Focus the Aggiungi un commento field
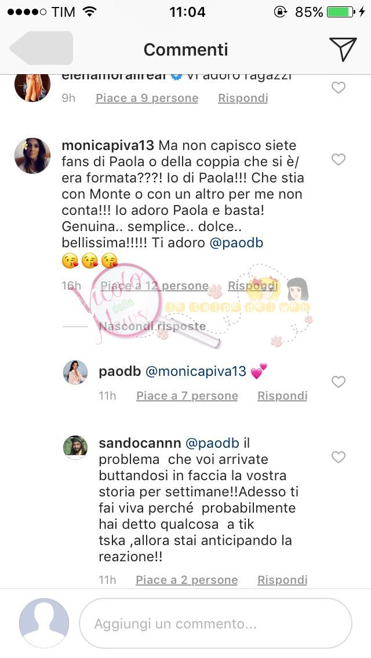This screenshot has height=658, width=371. pos(216,624)
